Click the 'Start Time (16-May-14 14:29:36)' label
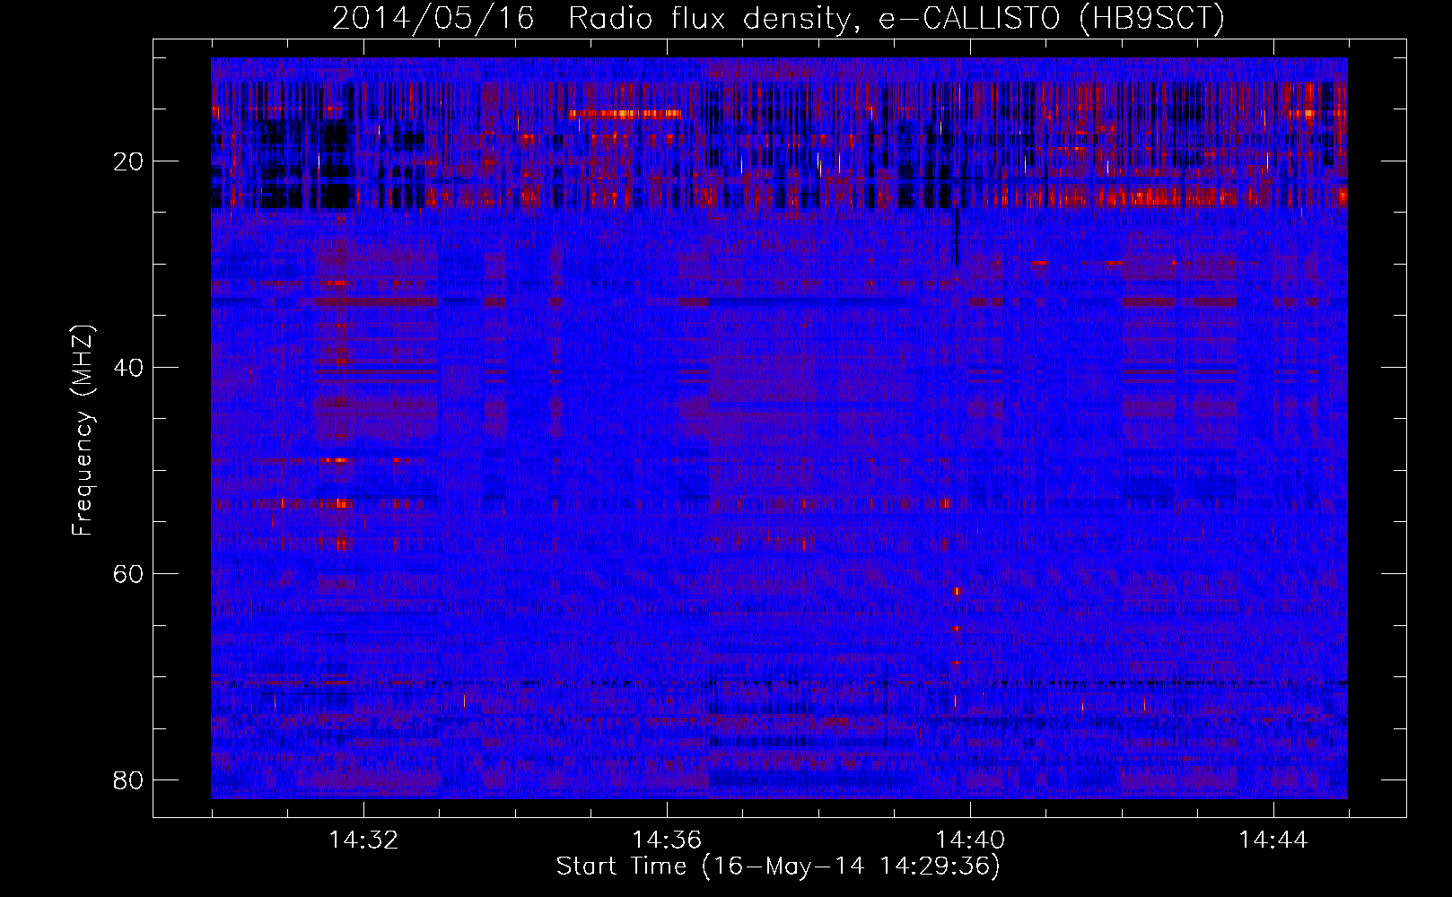1452x897 pixels. (x=778, y=867)
